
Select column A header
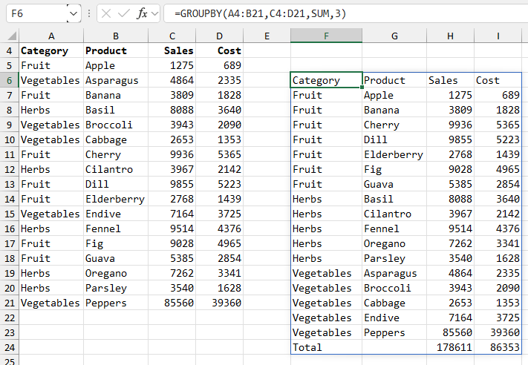(51, 36)
